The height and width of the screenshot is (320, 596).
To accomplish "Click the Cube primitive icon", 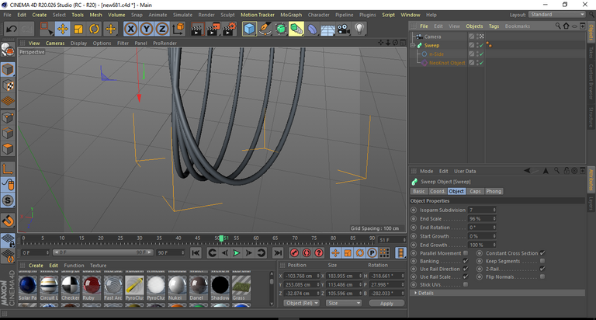I will (249, 29).
